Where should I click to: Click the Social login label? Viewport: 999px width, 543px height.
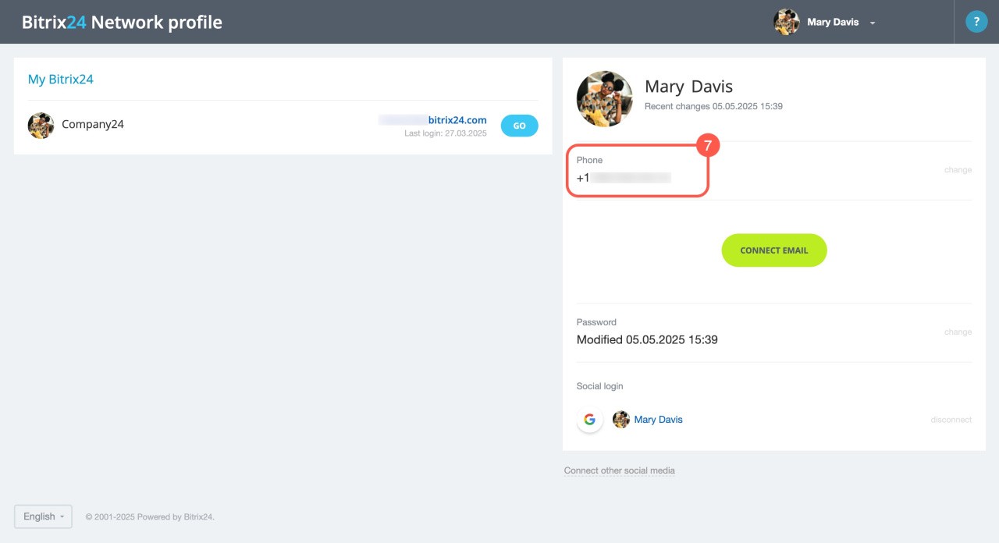click(599, 386)
